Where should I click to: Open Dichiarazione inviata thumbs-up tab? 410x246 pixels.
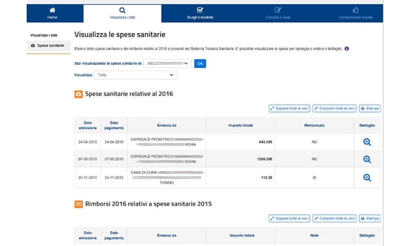pyautogui.click(x=355, y=13)
